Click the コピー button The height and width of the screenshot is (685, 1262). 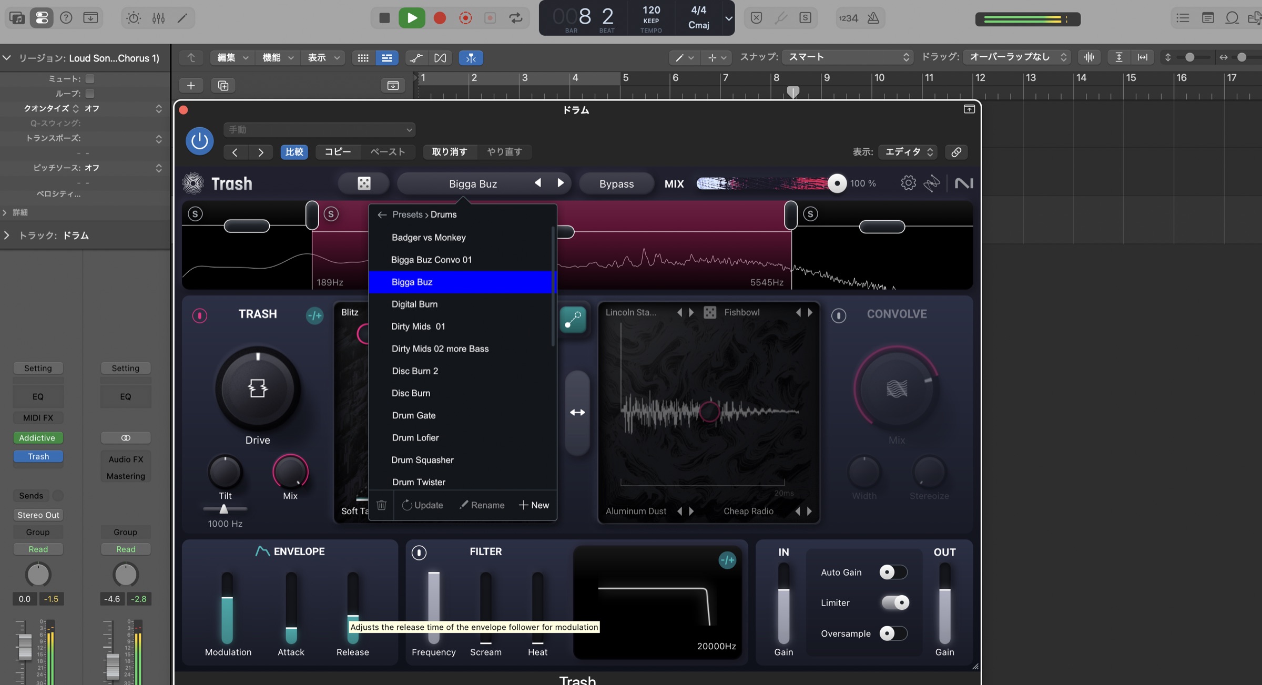click(338, 152)
